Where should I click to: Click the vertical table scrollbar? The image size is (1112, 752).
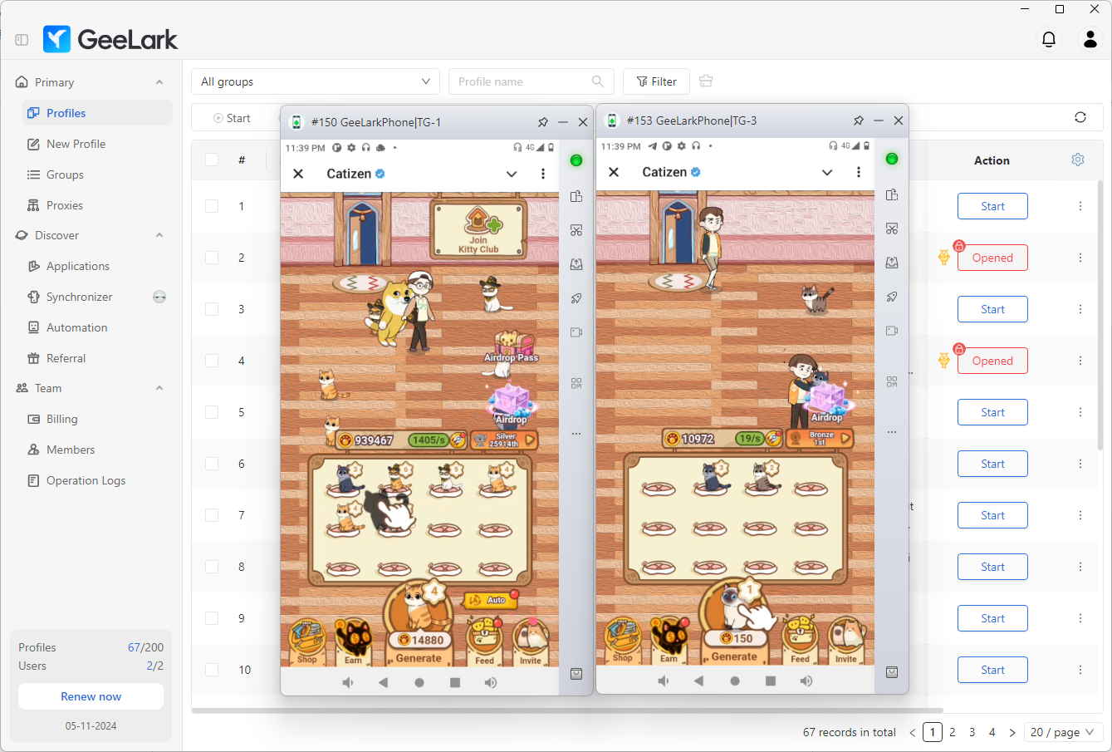click(1101, 316)
